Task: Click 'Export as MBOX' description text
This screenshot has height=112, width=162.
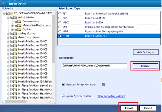Action: pos(94,22)
